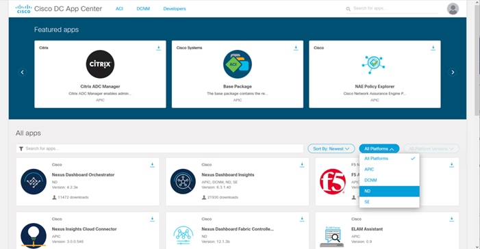Click ELAM Assistant logo
This screenshot has width=480, height=249.
[332, 237]
